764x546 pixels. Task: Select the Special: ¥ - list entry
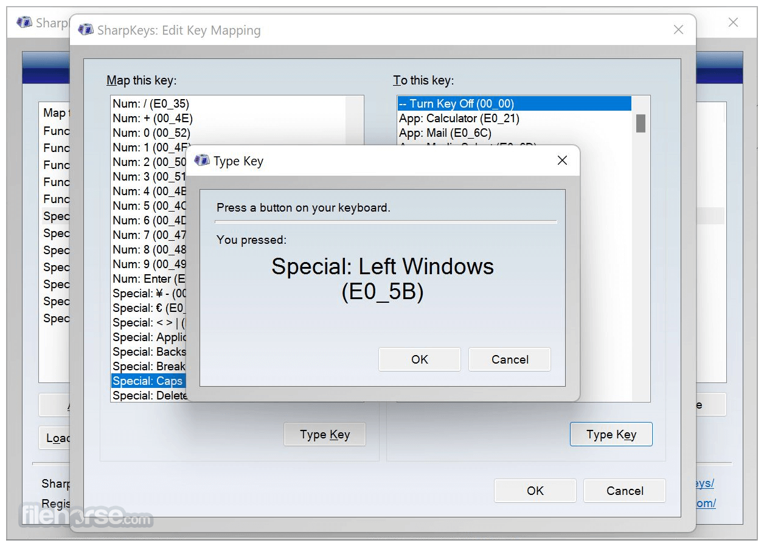tap(149, 294)
